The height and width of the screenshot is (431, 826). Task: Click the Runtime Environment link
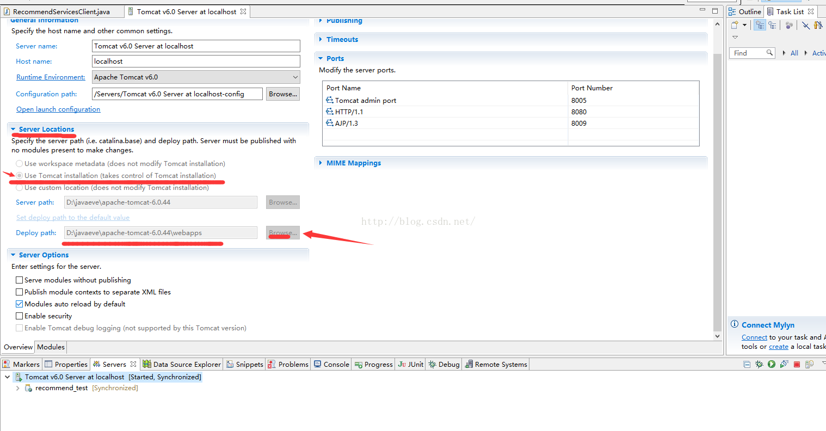tap(51, 77)
